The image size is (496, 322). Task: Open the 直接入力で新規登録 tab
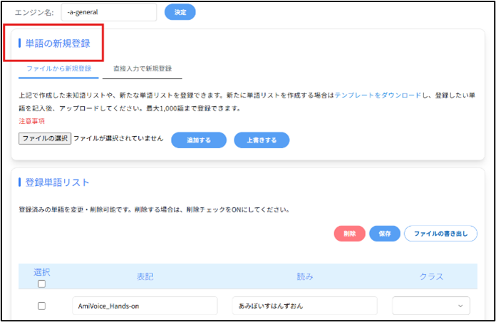tap(143, 69)
